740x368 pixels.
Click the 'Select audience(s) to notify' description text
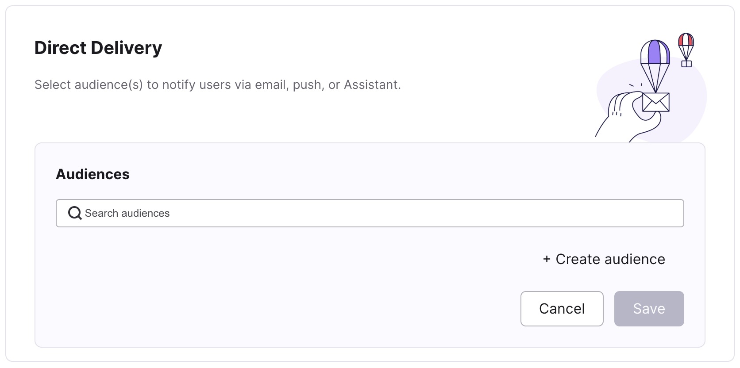click(218, 84)
